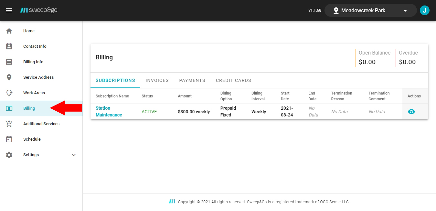Click the Billing dollar icon in sidebar
Viewport: 436px width, 211px height.
(10, 108)
